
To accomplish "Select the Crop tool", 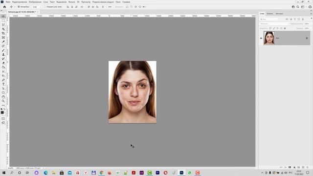I will click(x=3, y=33).
